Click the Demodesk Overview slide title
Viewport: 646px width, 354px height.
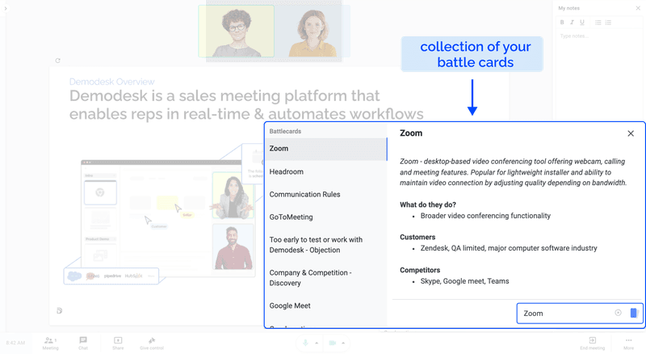pos(111,82)
